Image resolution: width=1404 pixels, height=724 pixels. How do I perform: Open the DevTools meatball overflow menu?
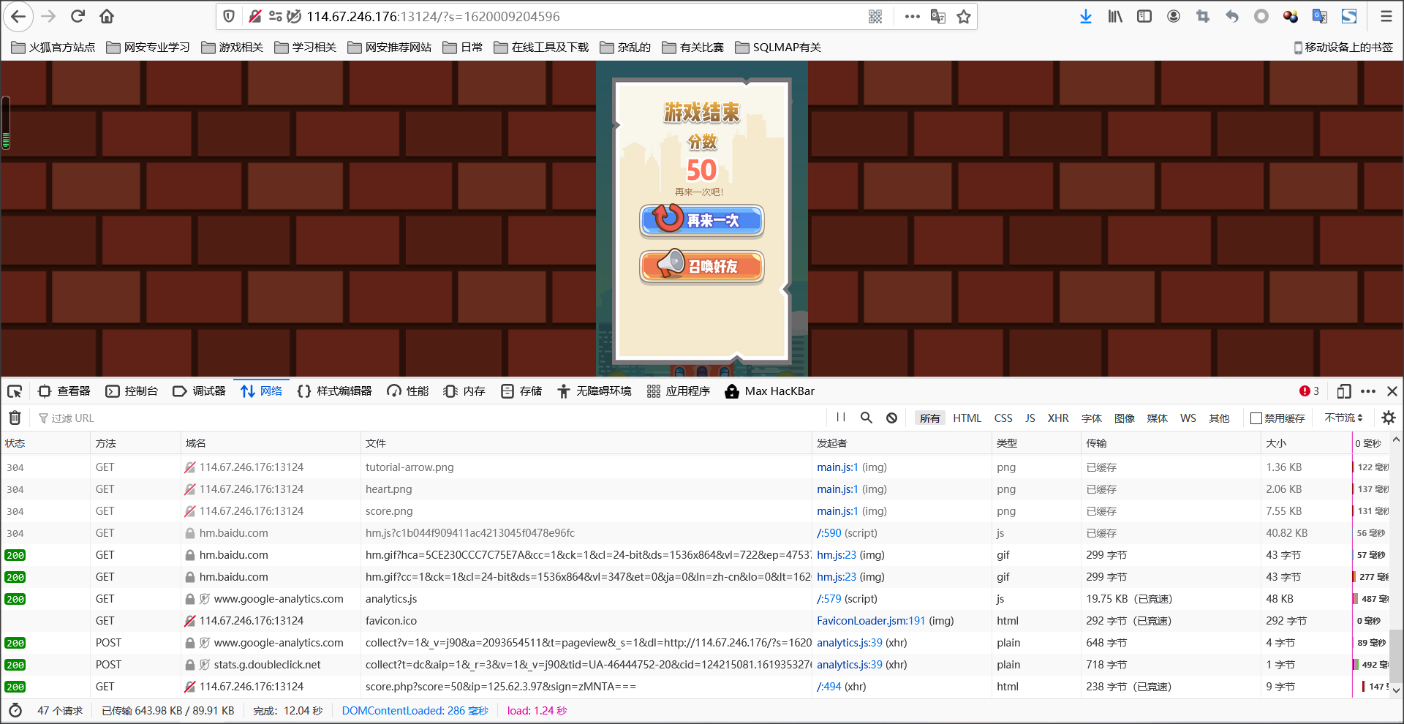point(1368,391)
